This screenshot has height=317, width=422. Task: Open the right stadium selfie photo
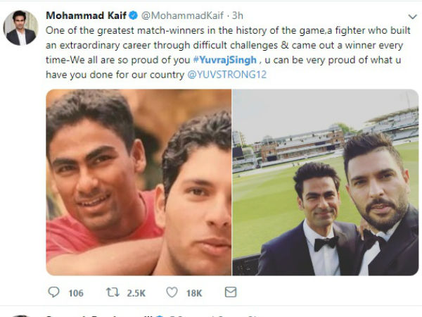pyautogui.click(x=324, y=182)
